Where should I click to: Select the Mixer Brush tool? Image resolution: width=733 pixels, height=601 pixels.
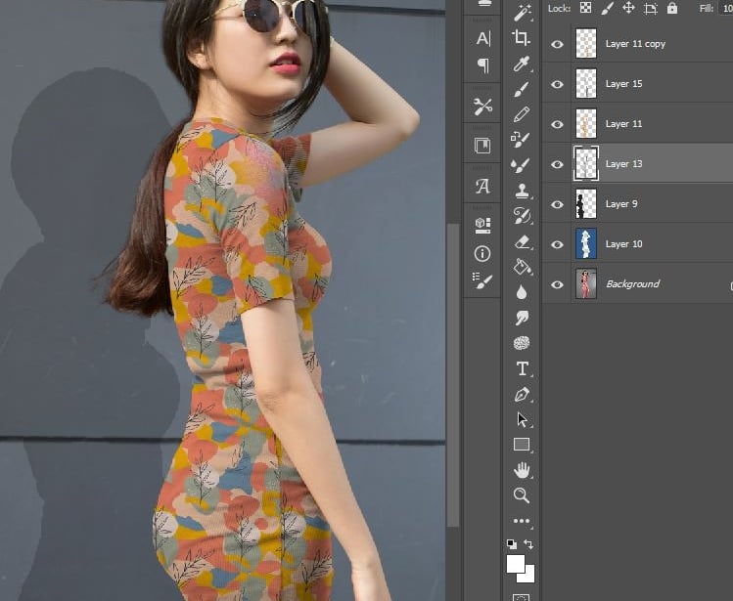pyautogui.click(x=521, y=165)
